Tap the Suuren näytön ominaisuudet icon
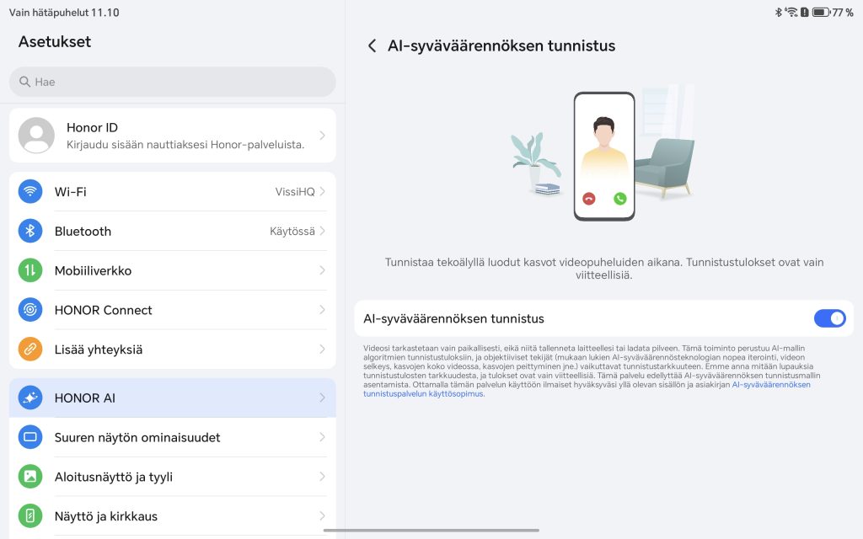The image size is (863, 539). pos(30,437)
